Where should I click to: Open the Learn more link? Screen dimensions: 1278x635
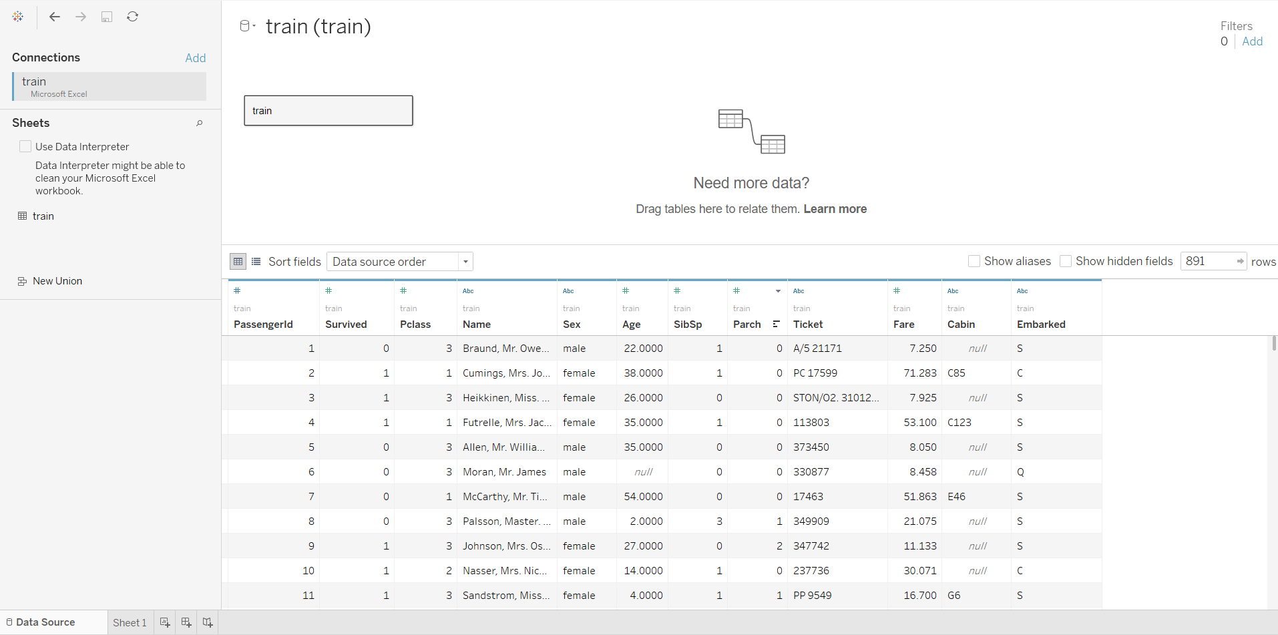click(x=835, y=209)
